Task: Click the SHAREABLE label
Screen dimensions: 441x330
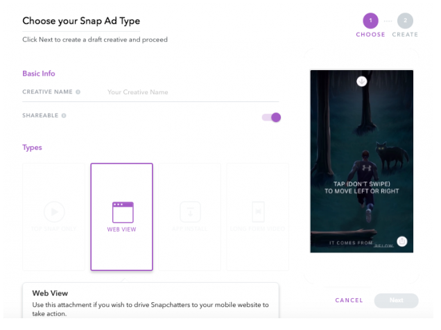Action: click(40, 116)
